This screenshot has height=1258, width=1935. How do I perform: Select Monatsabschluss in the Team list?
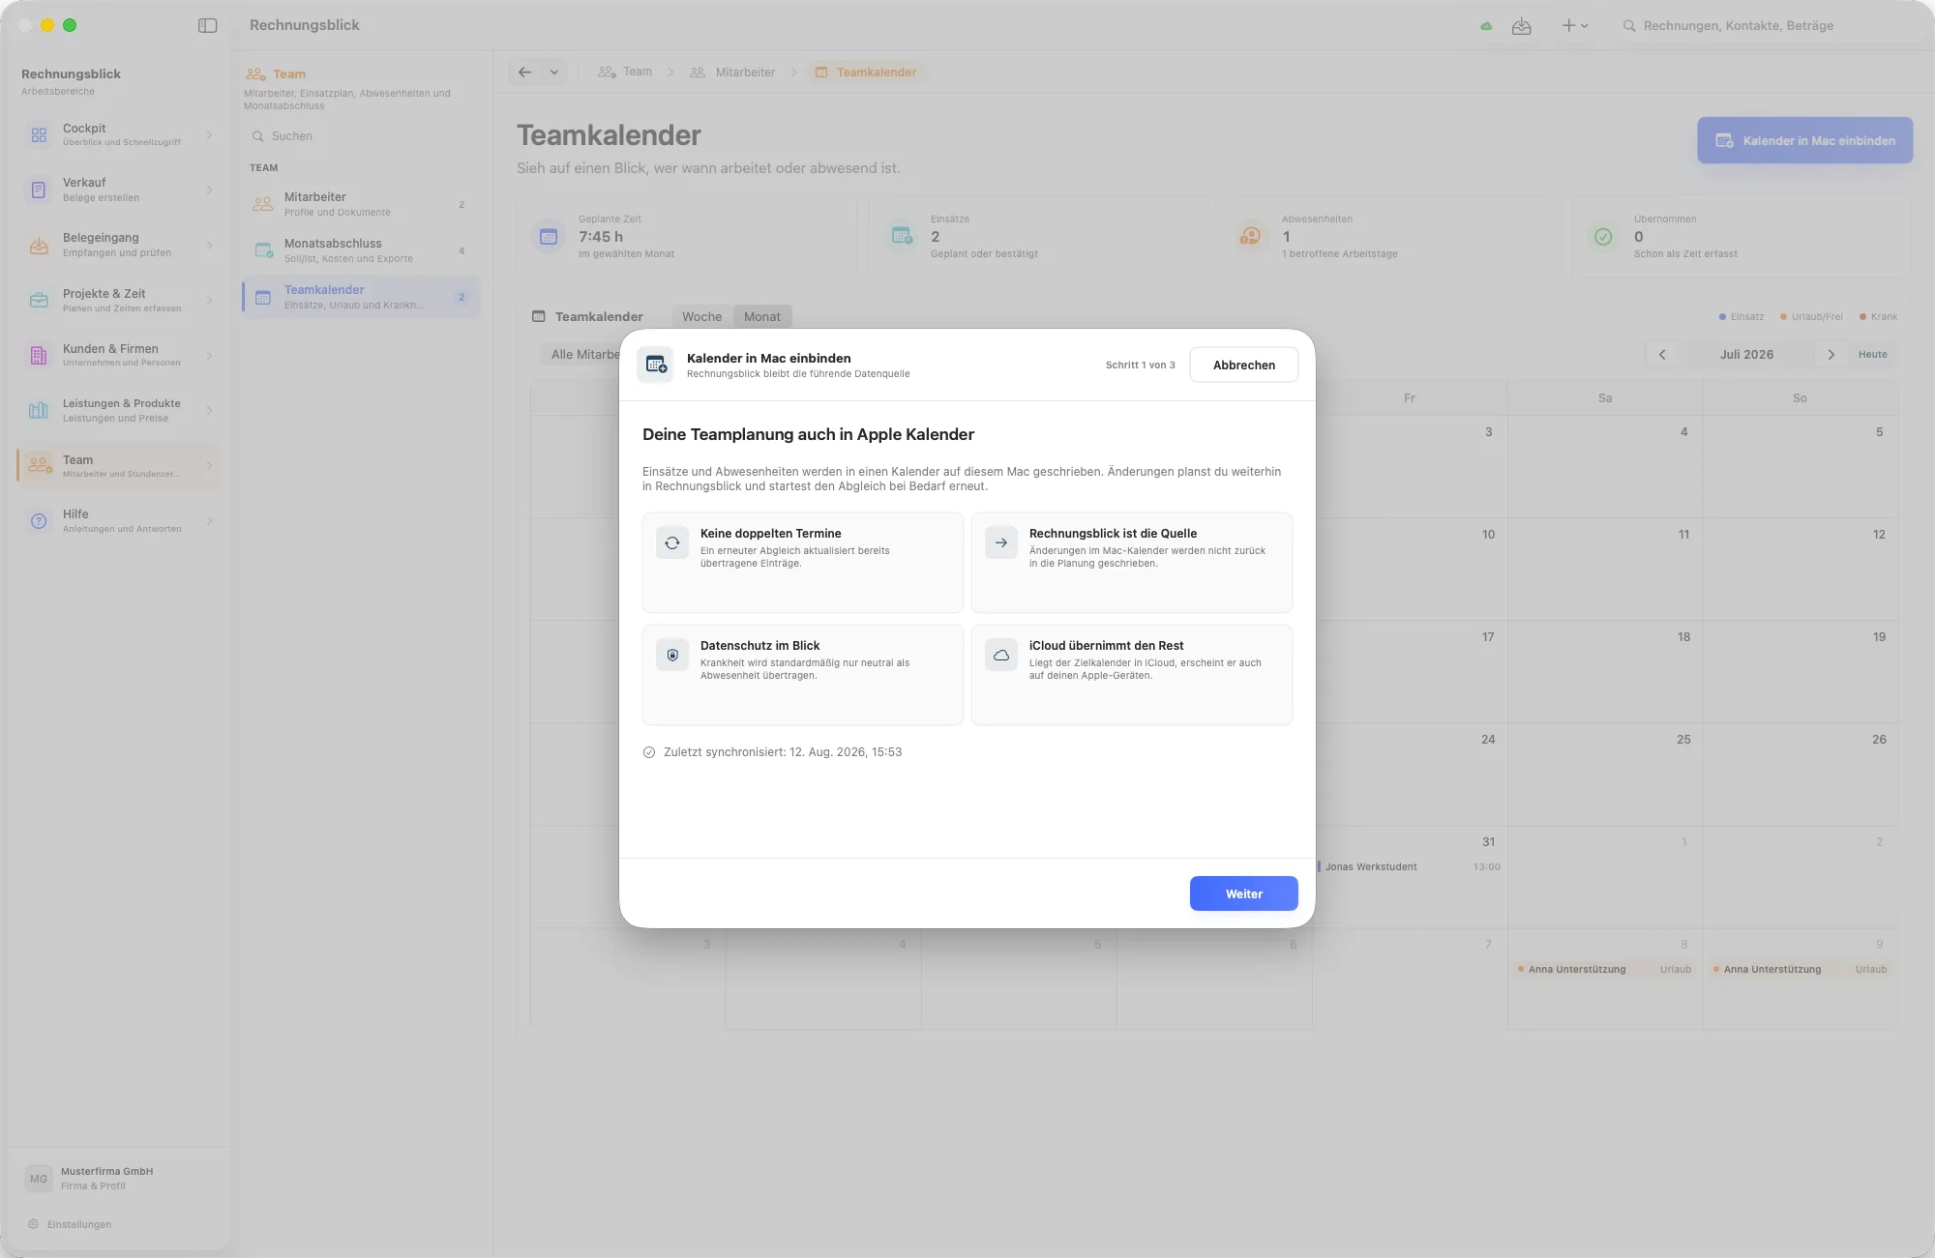[361, 250]
